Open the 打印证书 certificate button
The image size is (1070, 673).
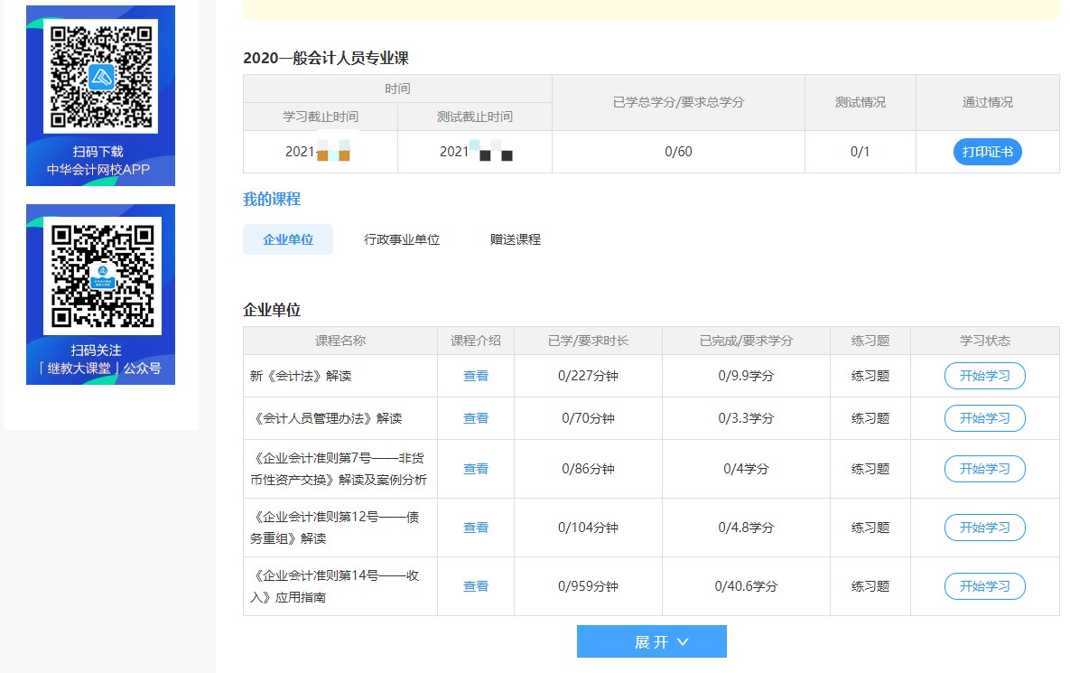point(988,152)
